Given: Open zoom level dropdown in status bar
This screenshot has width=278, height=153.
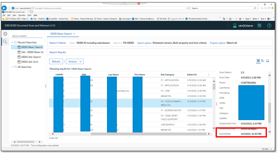Looking at the screenshot, I should pyautogui.click(x=271, y=149).
